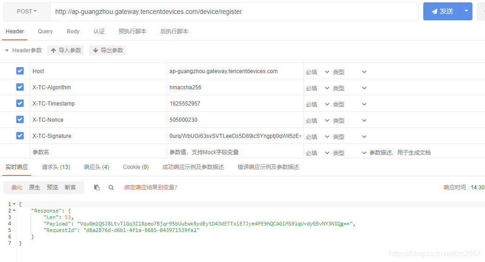Open 必填 dropdown in X-TC-Nonce row

click(x=317, y=121)
